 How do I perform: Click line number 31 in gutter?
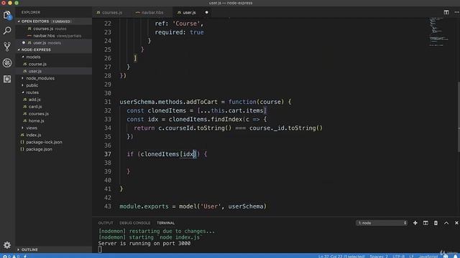click(x=108, y=102)
